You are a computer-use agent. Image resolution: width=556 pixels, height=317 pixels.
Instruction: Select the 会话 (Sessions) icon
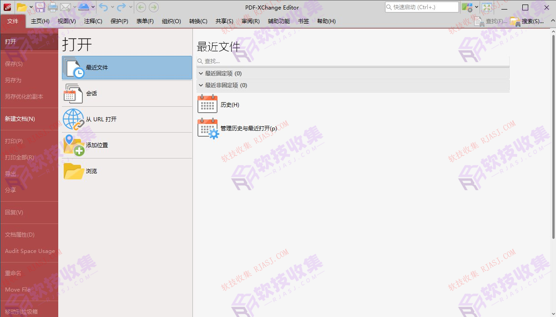pos(72,94)
